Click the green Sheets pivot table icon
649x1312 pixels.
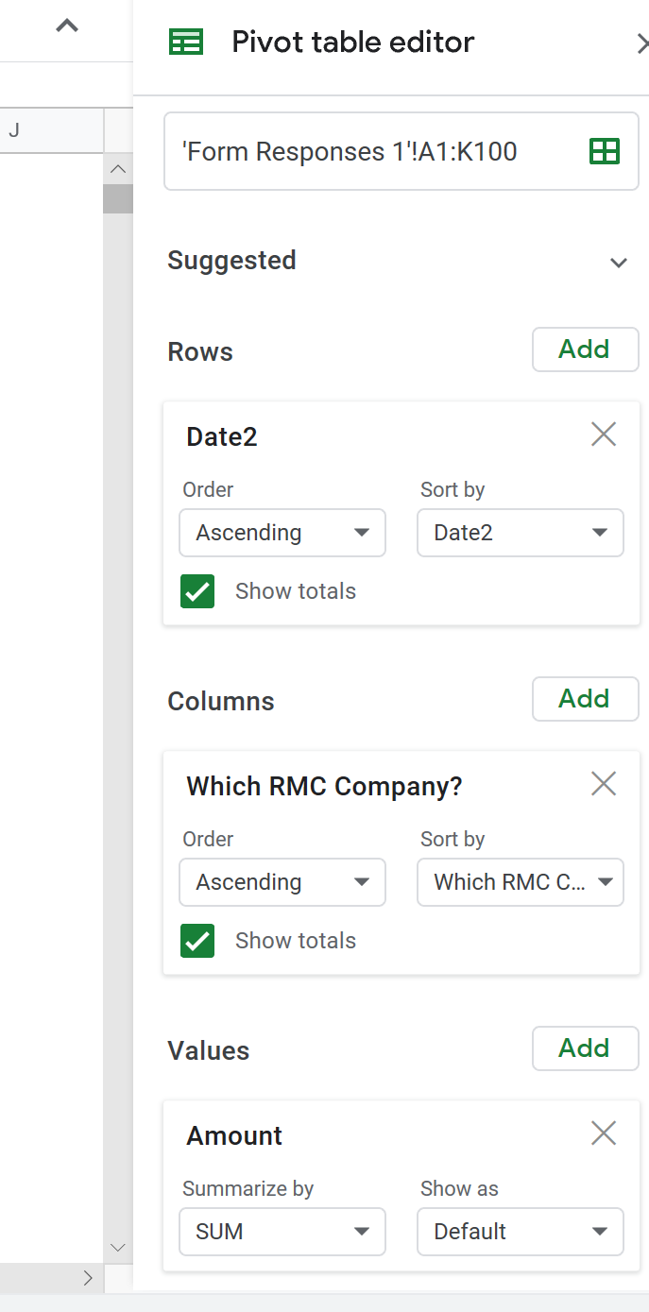[x=185, y=42]
